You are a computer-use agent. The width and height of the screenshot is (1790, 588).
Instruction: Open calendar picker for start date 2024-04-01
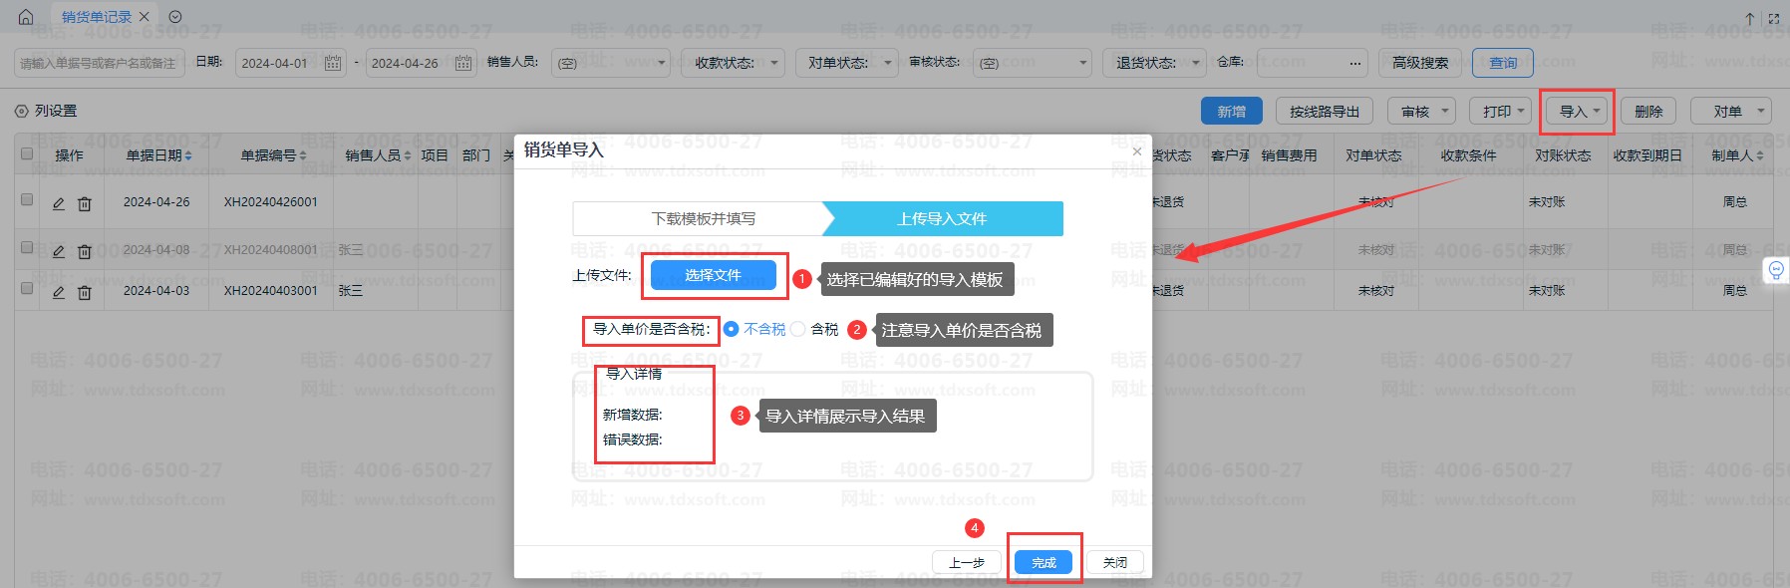pyautogui.click(x=333, y=63)
